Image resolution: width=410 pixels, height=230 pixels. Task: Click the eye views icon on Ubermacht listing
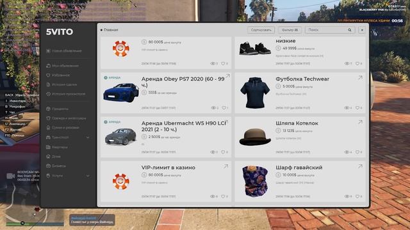pos(213,152)
